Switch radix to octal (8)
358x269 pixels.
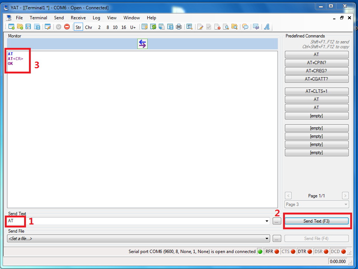click(108, 27)
